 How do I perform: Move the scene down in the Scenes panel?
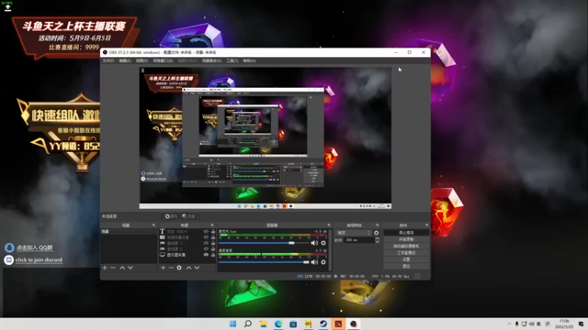click(x=131, y=268)
